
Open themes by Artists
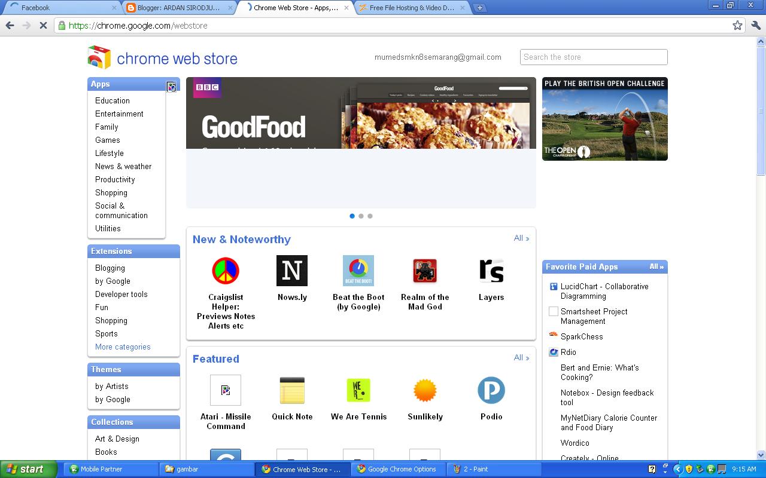pyautogui.click(x=112, y=386)
